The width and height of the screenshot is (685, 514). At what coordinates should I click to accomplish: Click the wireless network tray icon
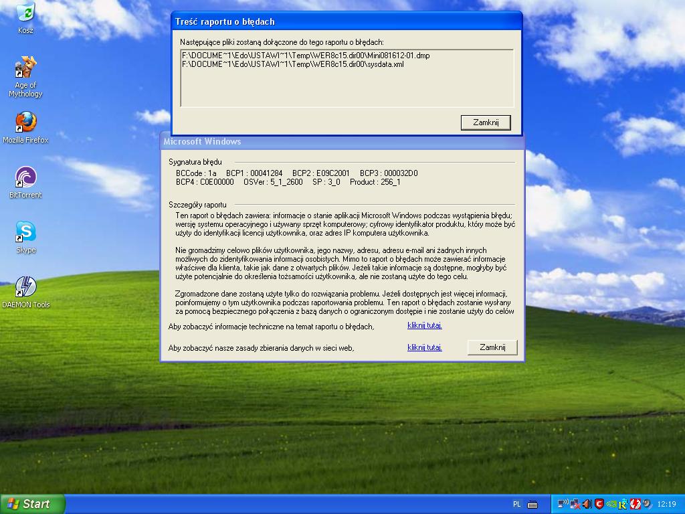(563, 504)
